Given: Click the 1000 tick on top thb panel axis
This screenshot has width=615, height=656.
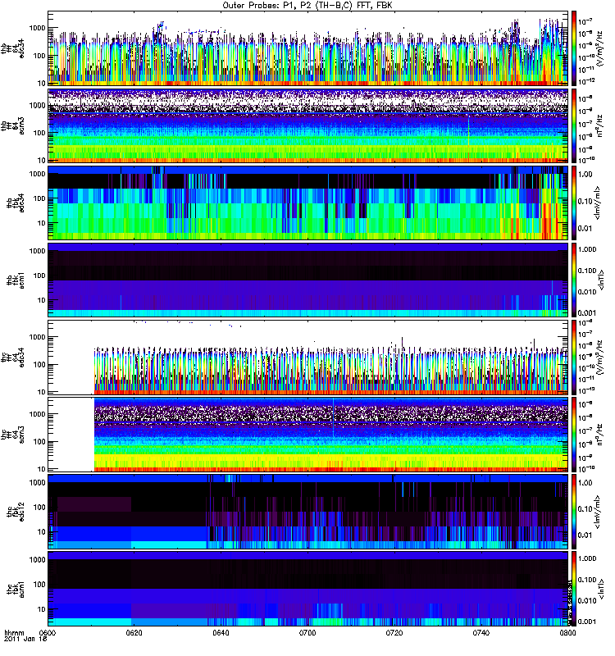Looking at the screenshot, I should 38,28.
